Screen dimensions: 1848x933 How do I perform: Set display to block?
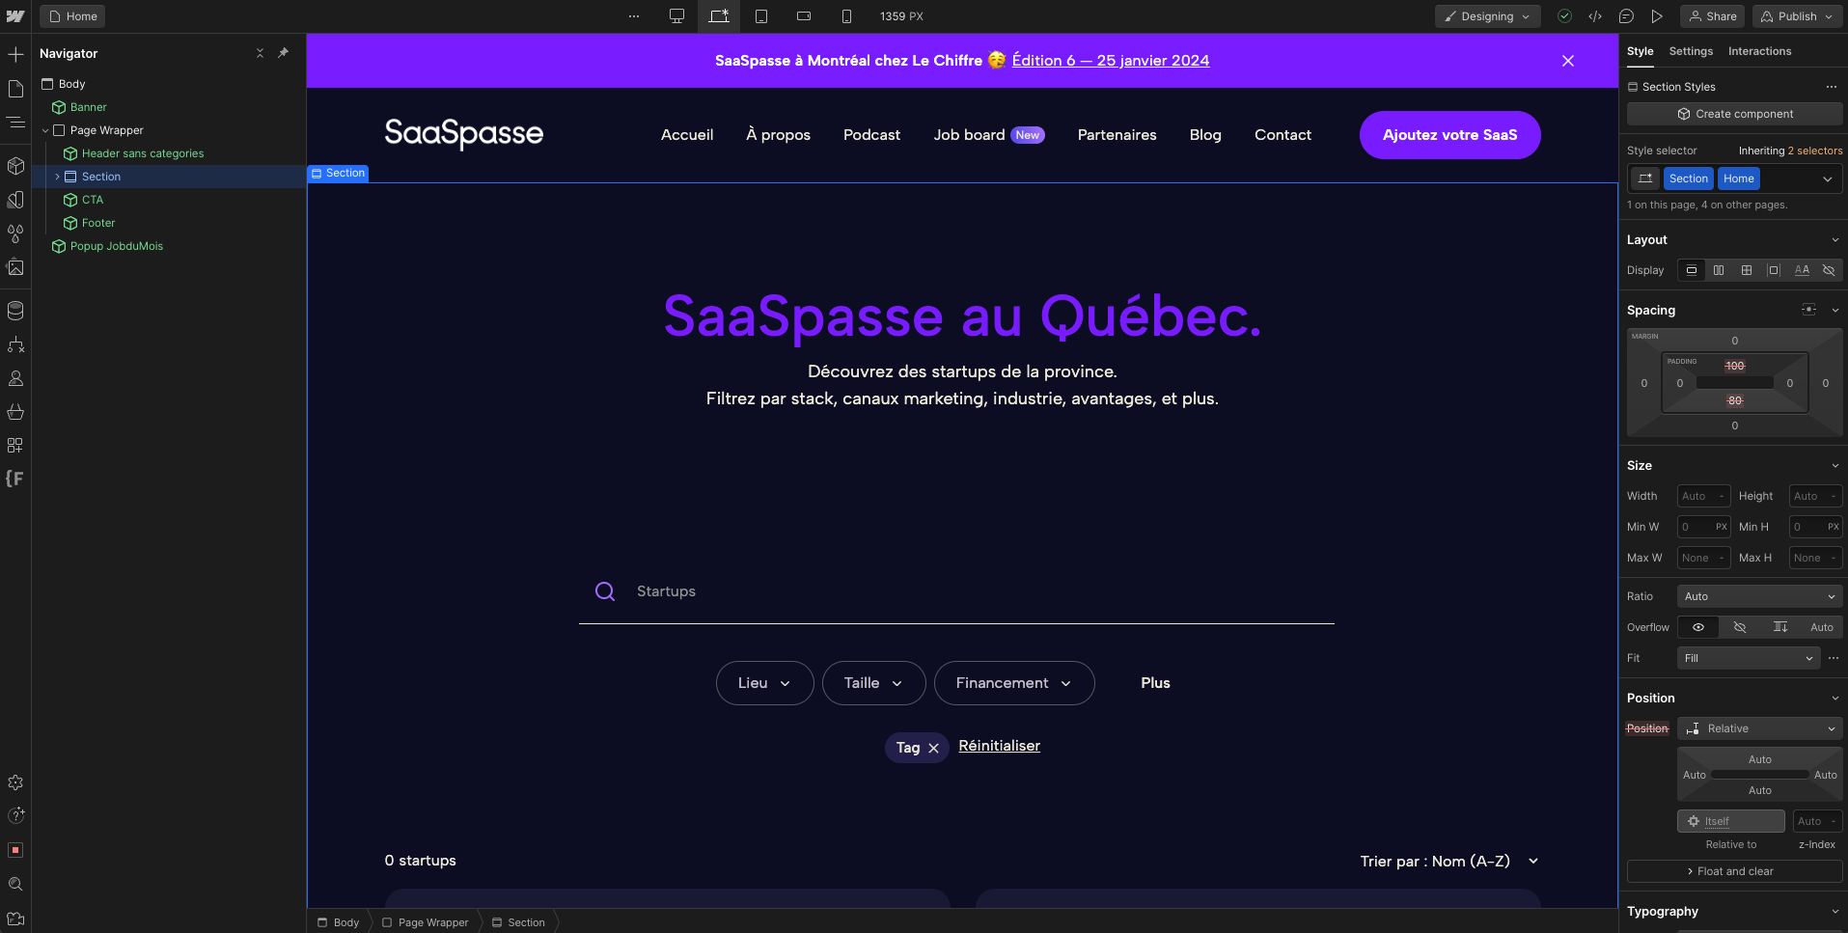click(x=1692, y=270)
